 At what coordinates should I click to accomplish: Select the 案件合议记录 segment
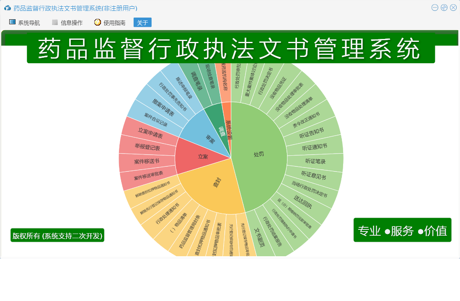tap(156, 120)
